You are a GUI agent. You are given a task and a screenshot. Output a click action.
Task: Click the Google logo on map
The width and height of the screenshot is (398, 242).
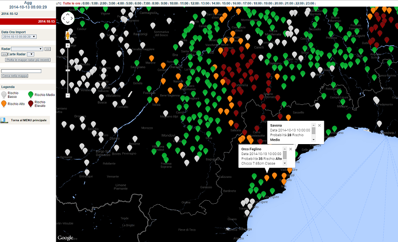[x=65, y=238]
